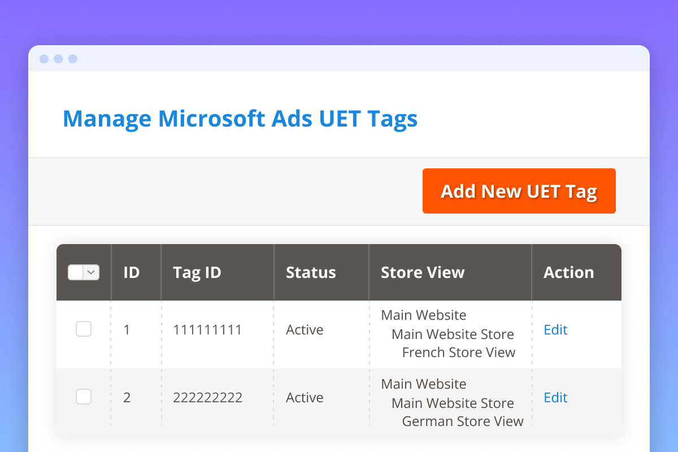Sort the table by the Tag ID column
Viewport: 678px width, 452px height.
click(197, 272)
